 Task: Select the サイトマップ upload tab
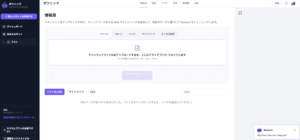tap(148, 34)
